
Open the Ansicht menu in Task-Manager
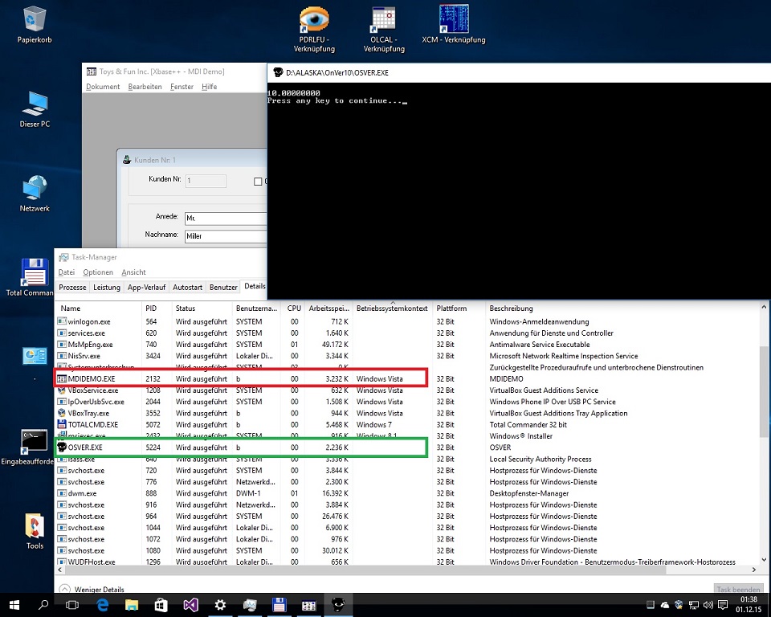[133, 272]
